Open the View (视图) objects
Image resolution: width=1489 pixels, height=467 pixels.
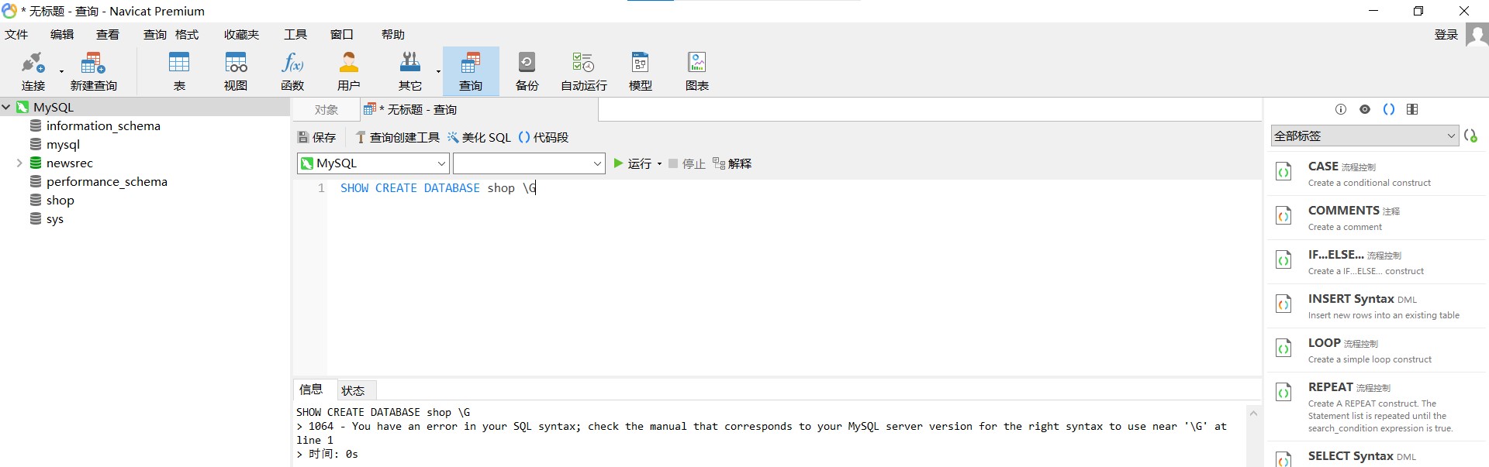pos(236,71)
